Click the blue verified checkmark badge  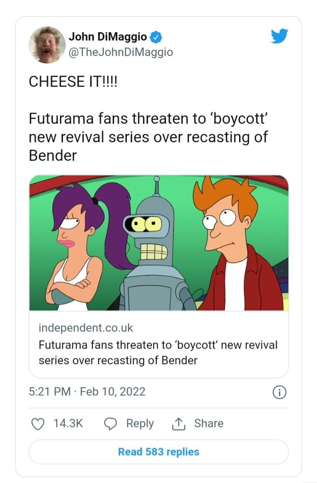point(155,38)
